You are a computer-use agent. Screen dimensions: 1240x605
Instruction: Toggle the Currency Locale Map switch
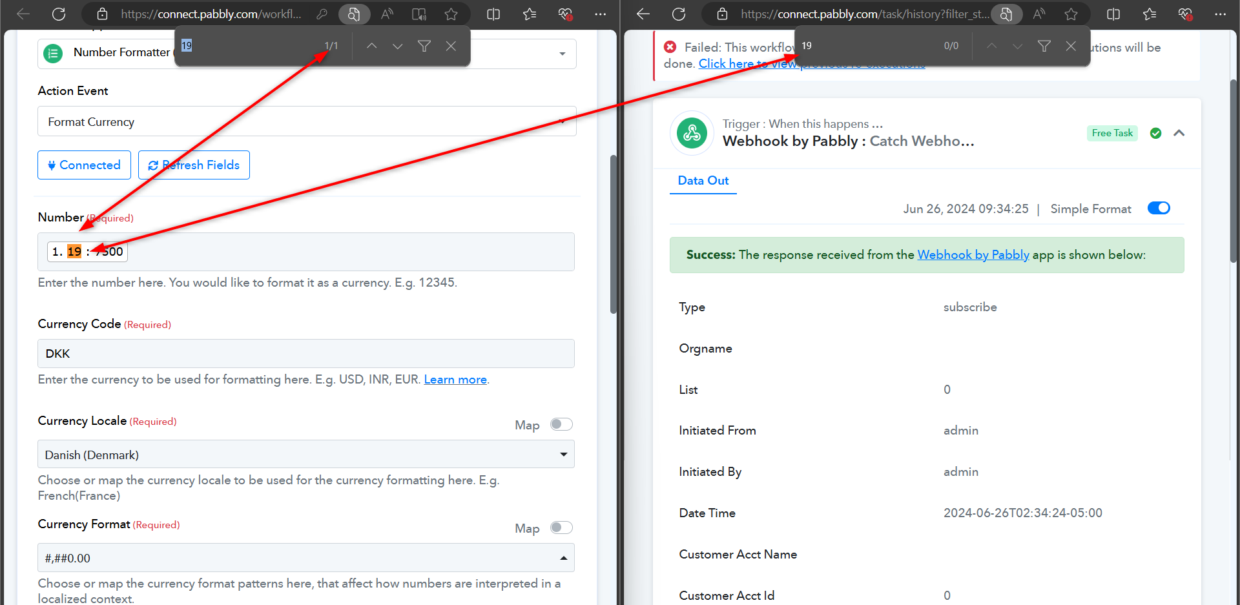tap(561, 424)
